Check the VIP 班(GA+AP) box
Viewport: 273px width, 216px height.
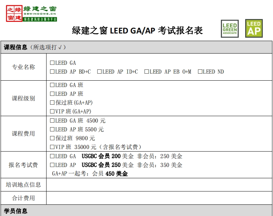point(52,111)
